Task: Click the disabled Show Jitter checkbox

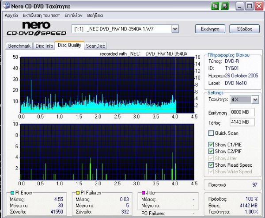Action: 211,158
